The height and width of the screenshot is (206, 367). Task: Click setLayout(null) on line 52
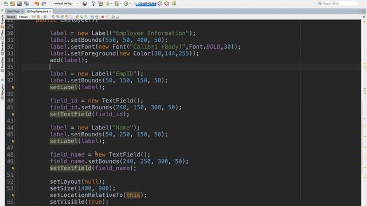click(x=77, y=182)
